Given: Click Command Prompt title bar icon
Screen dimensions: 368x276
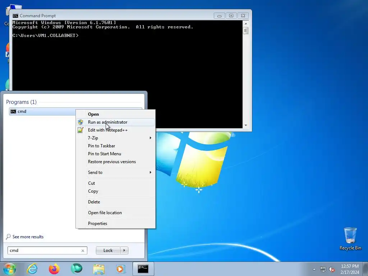Looking at the screenshot, I should point(15,16).
